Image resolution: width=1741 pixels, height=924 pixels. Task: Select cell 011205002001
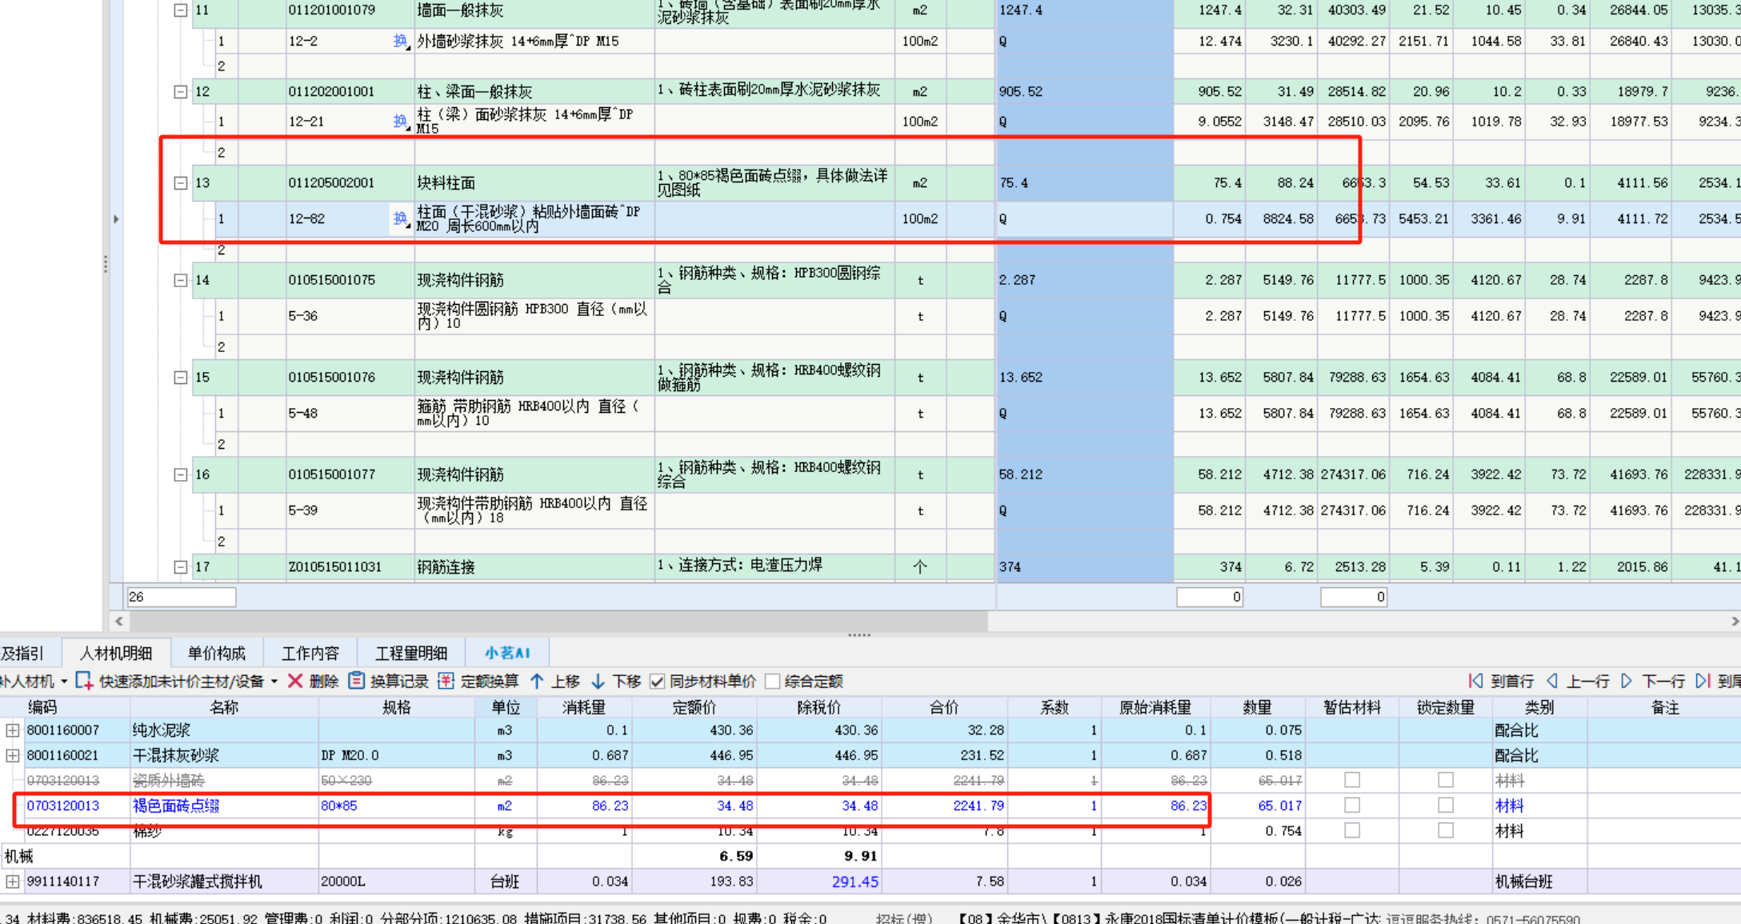(x=350, y=183)
